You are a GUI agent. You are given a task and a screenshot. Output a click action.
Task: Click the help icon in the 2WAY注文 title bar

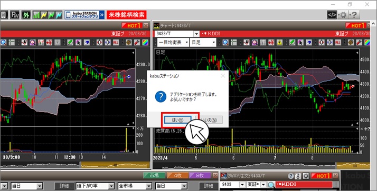tap(291, 176)
